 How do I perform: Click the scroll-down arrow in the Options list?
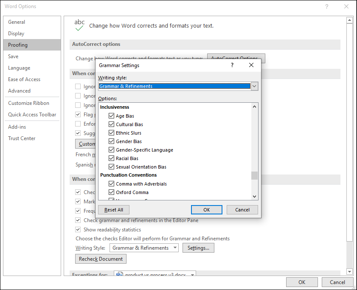(x=254, y=196)
